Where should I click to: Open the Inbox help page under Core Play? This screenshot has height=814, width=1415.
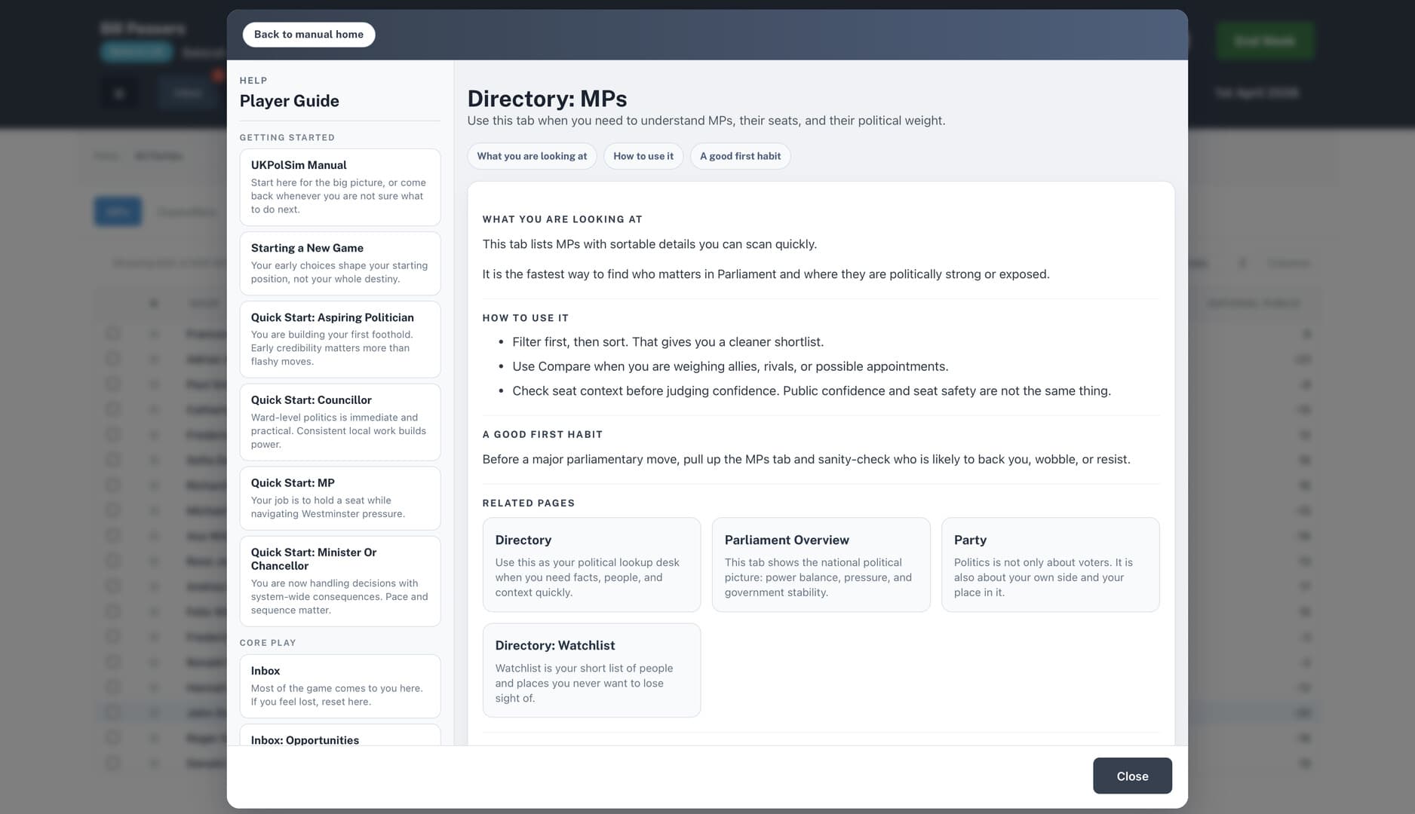pyautogui.click(x=339, y=685)
